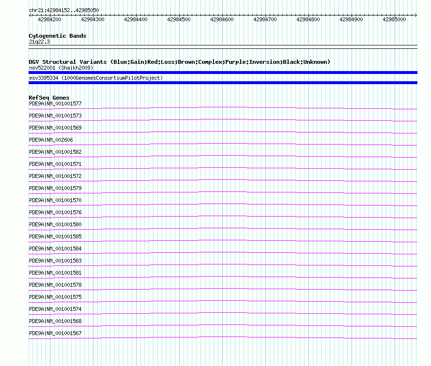The image size is (431, 366).
Task: Open transcript PDE9A|NM_001001583
Action: tap(56, 261)
